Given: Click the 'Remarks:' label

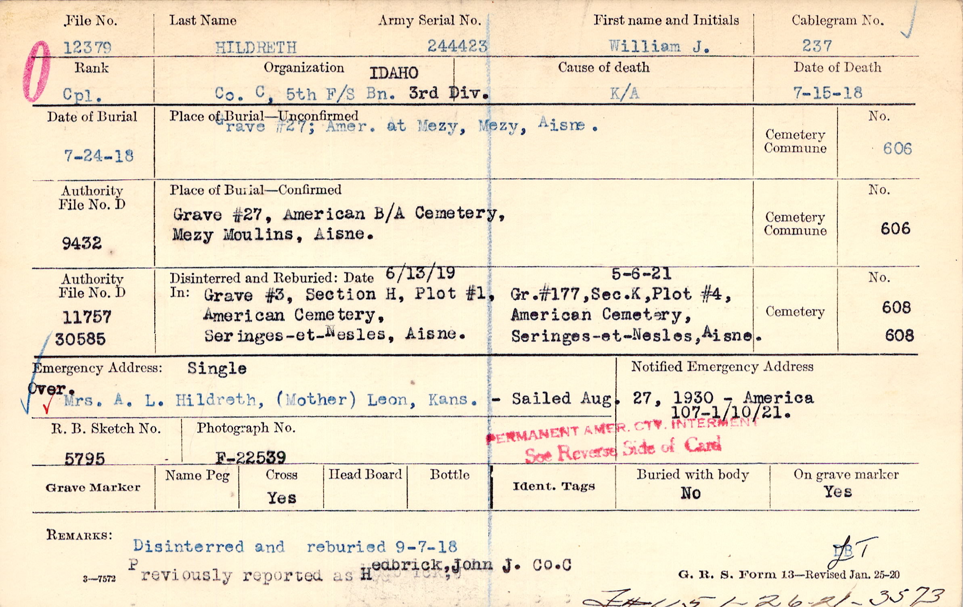Looking at the screenshot, I should pos(80,535).
